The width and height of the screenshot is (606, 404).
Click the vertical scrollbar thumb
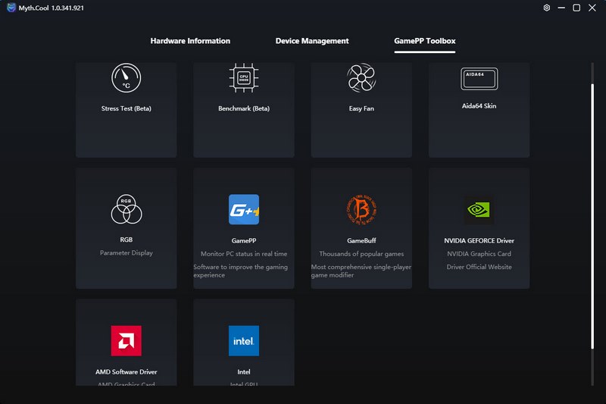pyautogui.click(x=592, y=217)
